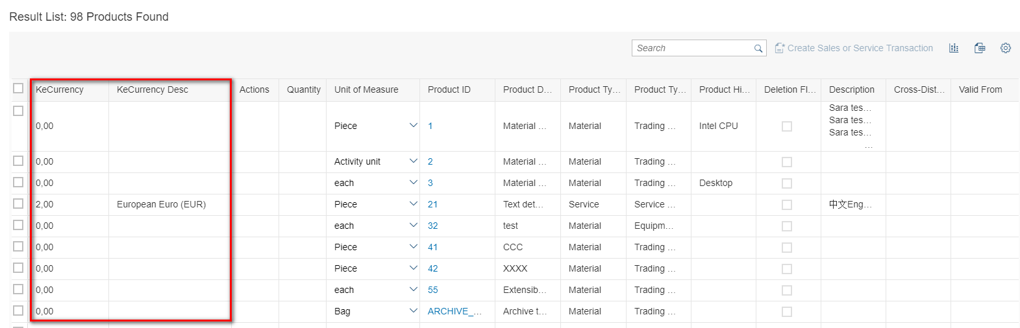Image resolution: width=1020 pixels, height=328 pixels.
Task: Click the Create Sales or Service Transaction icon
Action: click(780, 48)
